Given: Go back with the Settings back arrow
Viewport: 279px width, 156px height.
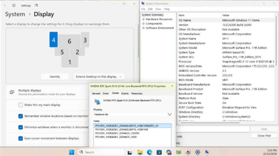Looking at the screenshot, I should click(5, 5).
